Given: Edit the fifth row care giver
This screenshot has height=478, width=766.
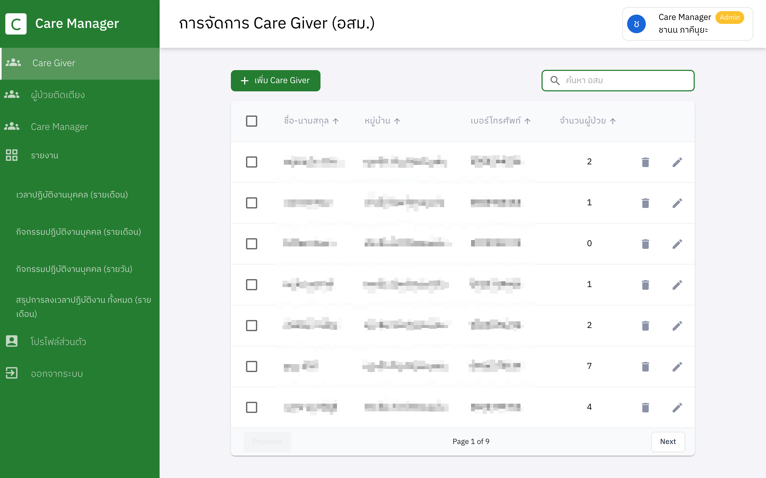Looking at the screenshot, I should pyautogui.click(x=677, y=325).
